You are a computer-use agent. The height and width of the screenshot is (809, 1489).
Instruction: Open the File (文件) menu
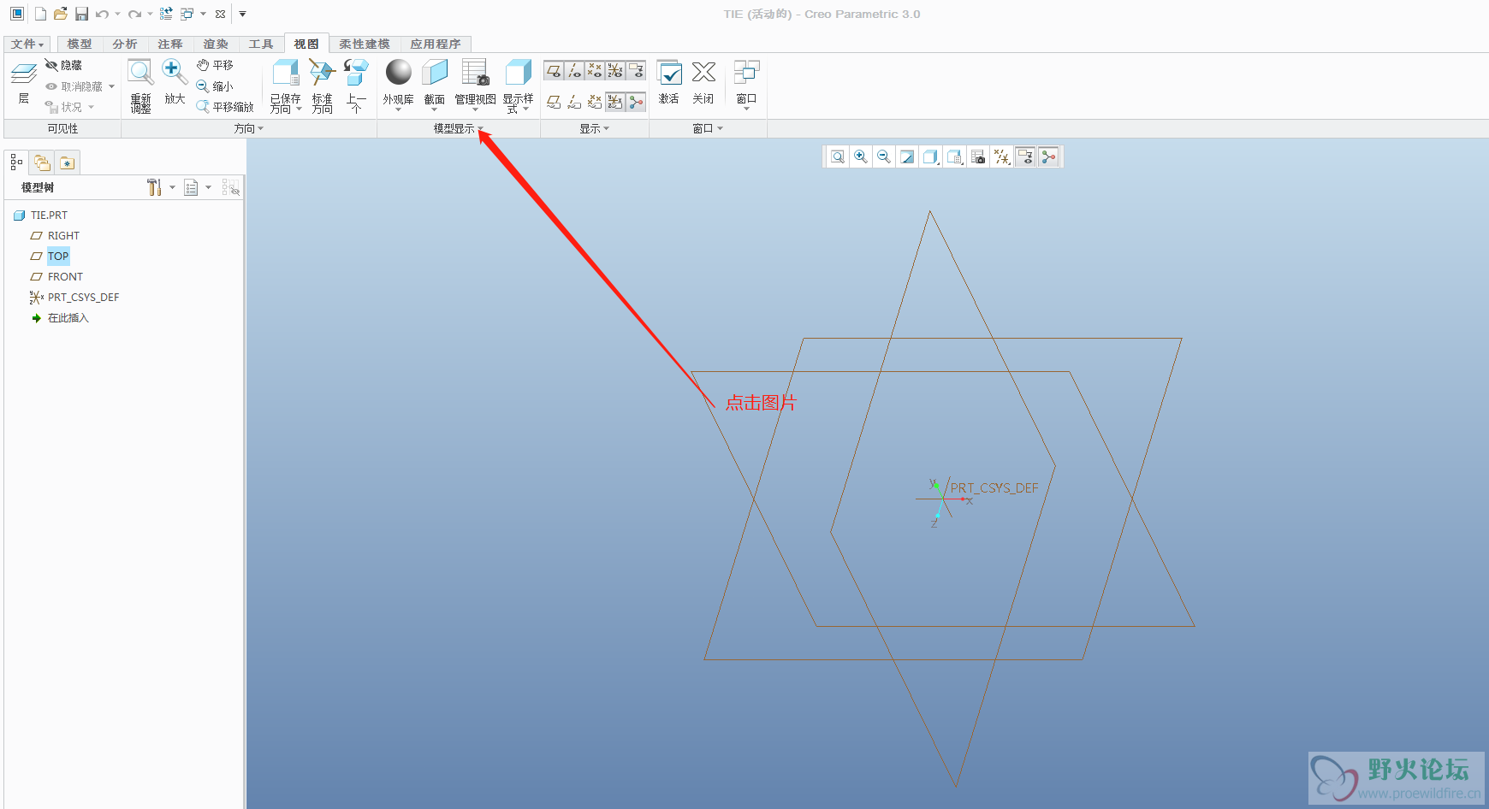[x=27, y=44]
